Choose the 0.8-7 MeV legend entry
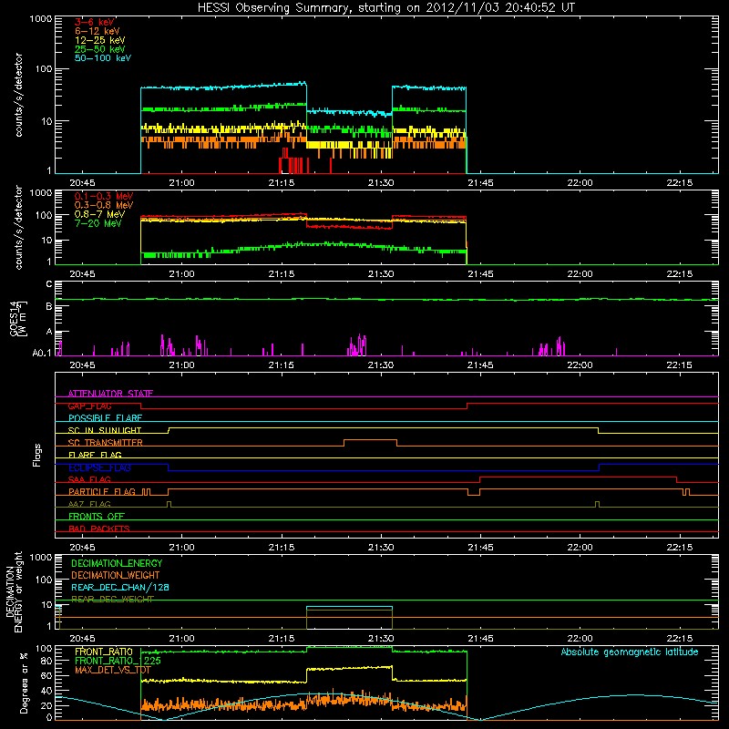The image size is (729, 729). [99, 214]
